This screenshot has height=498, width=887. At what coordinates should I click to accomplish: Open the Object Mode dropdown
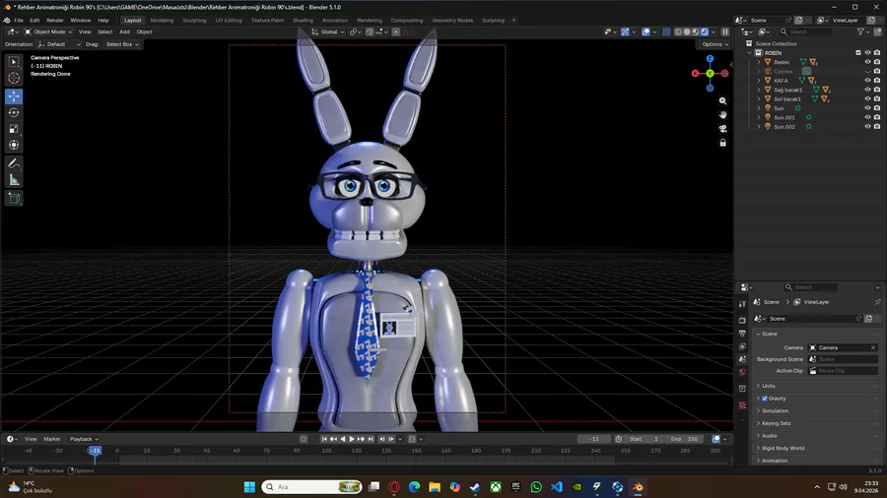[x=47, y=31]
